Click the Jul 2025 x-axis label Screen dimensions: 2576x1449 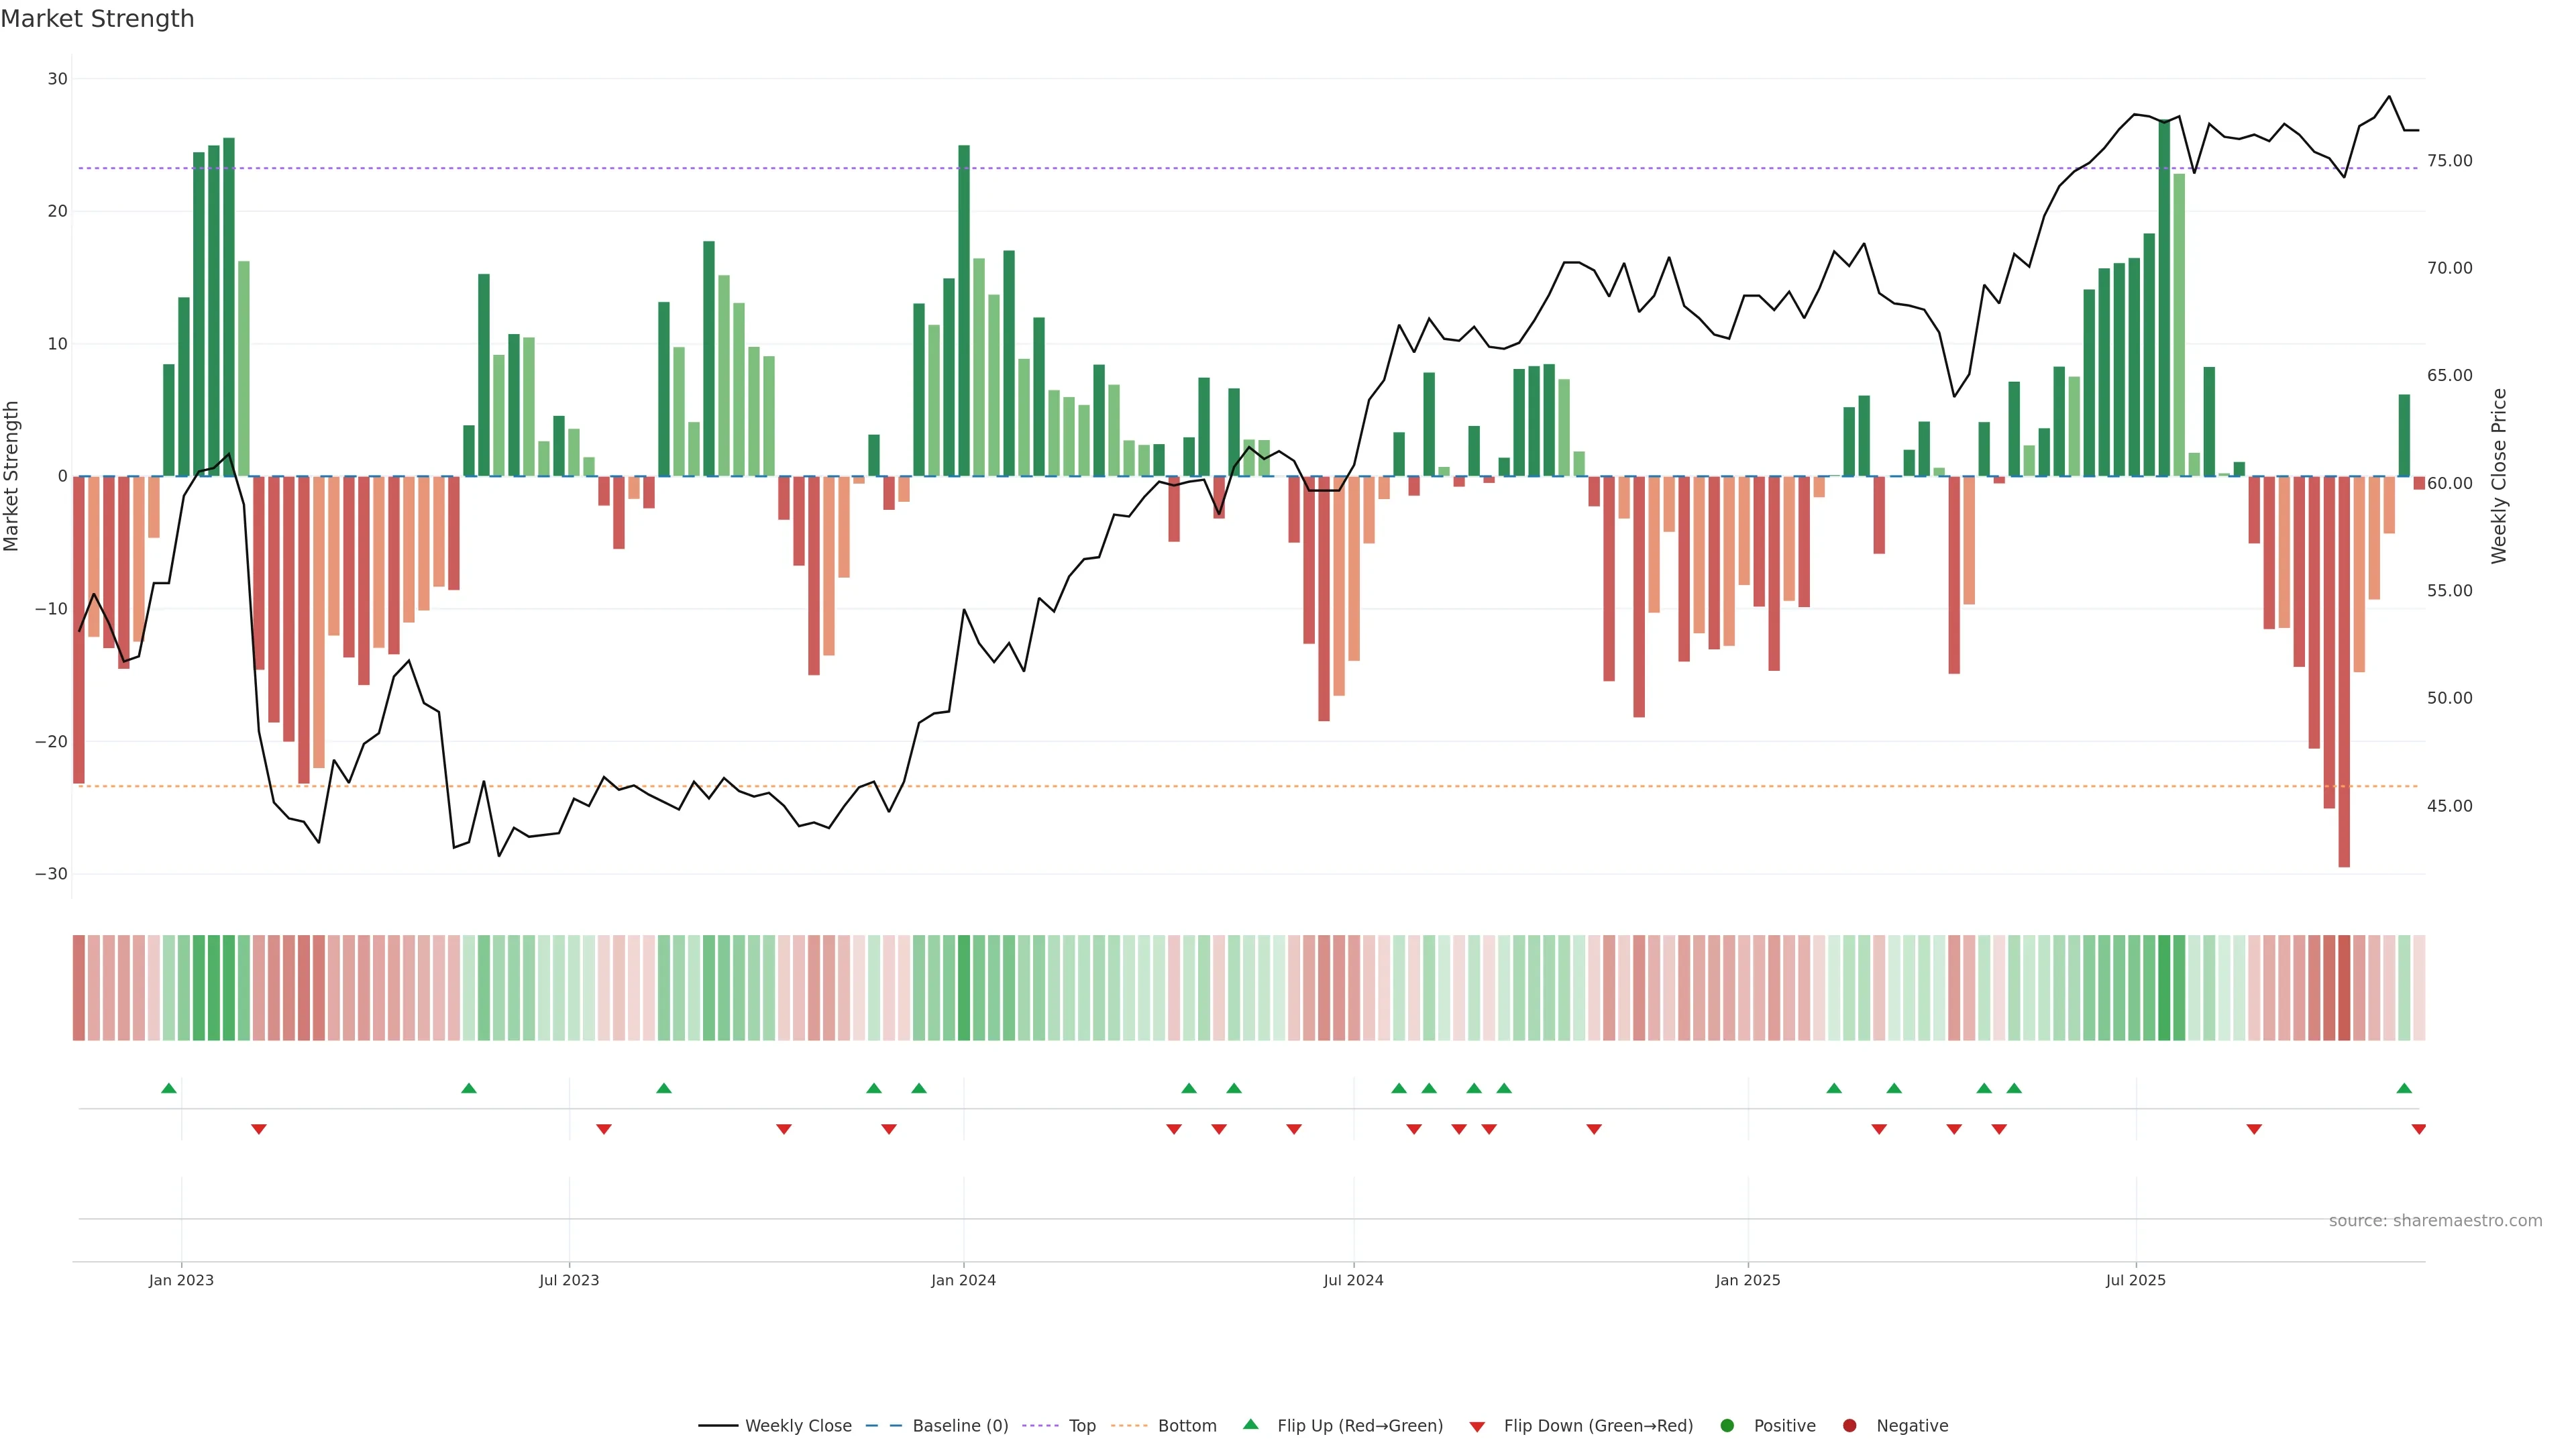pos(2135,1280)
